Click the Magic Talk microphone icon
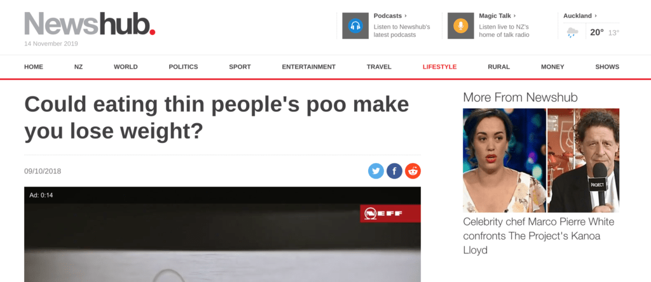651x282 pixels. point(460,25)
